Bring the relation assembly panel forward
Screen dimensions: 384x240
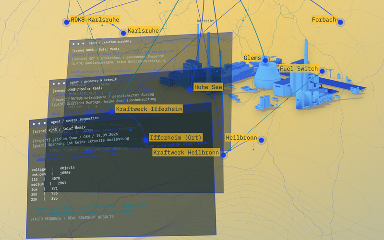point(110,42)
